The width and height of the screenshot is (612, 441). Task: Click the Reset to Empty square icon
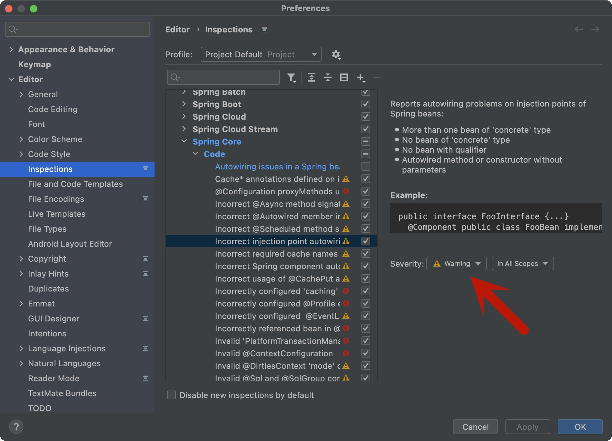(x=344, y=77)
